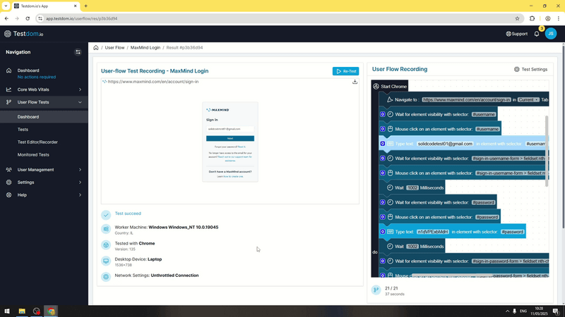Image resolution: width=565 pixels, height=317 pixels.
Task: Click the microphone tray icon
Action: pyautogui.click(x=515, y=311)
